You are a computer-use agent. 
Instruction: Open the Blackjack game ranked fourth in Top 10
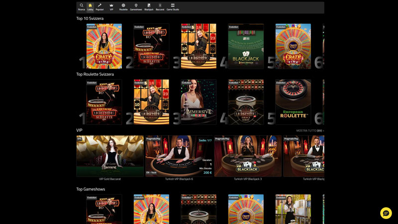click(246, 46)
